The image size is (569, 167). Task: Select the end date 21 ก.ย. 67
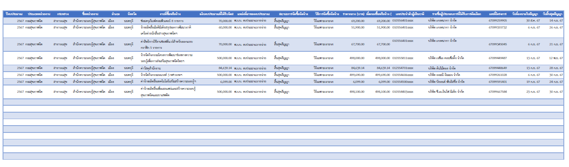click(x=556, y=44)
